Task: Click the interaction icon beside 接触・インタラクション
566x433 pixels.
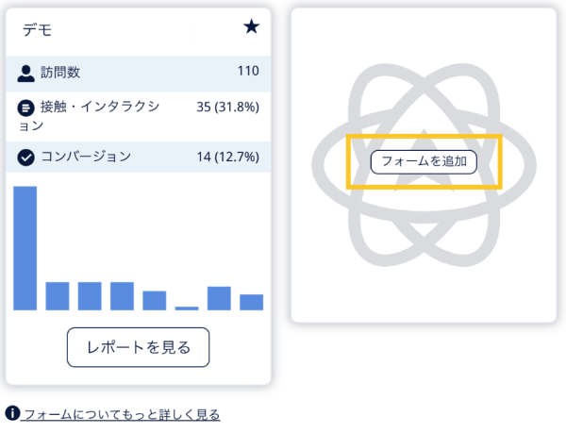Action: point(26,108)
